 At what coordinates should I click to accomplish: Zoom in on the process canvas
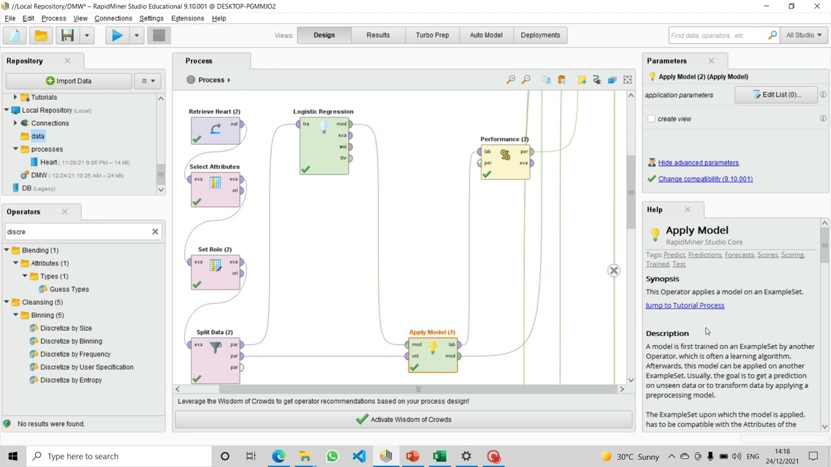pos(511,80)
